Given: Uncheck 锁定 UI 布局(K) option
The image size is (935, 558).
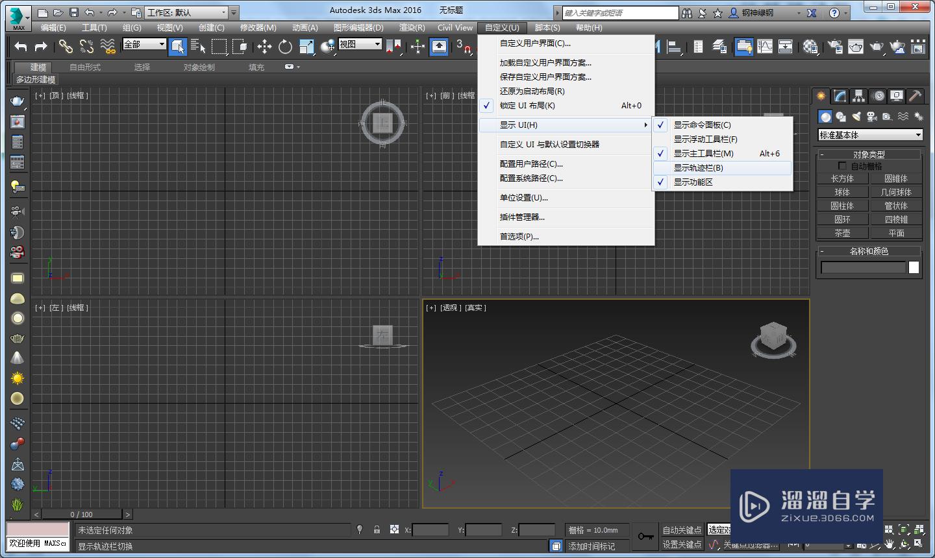Looking at the screenshot, I should pyautogui.click(x=527, y=106).
